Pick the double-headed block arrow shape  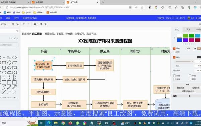9,87
